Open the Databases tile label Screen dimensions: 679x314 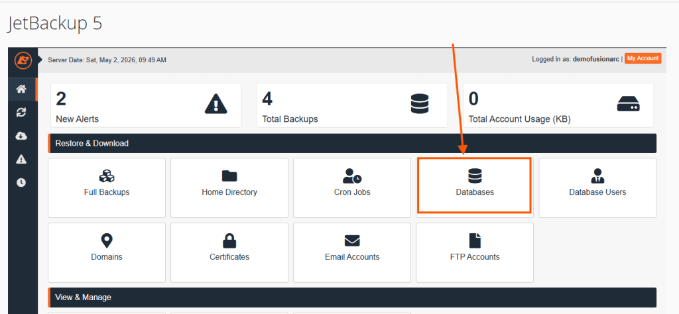coord(475,192)
